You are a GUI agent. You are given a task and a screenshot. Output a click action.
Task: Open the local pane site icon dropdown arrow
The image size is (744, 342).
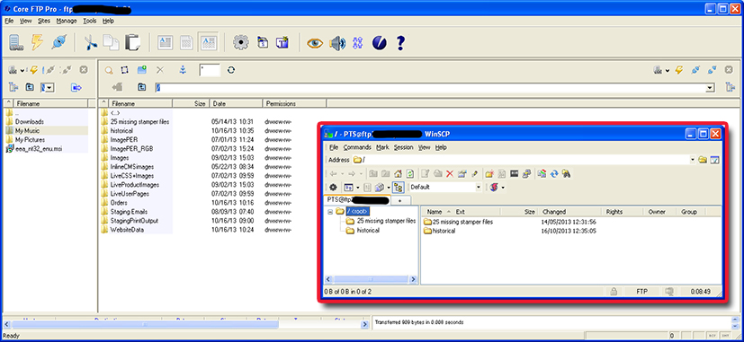click(x=22, y=71)
